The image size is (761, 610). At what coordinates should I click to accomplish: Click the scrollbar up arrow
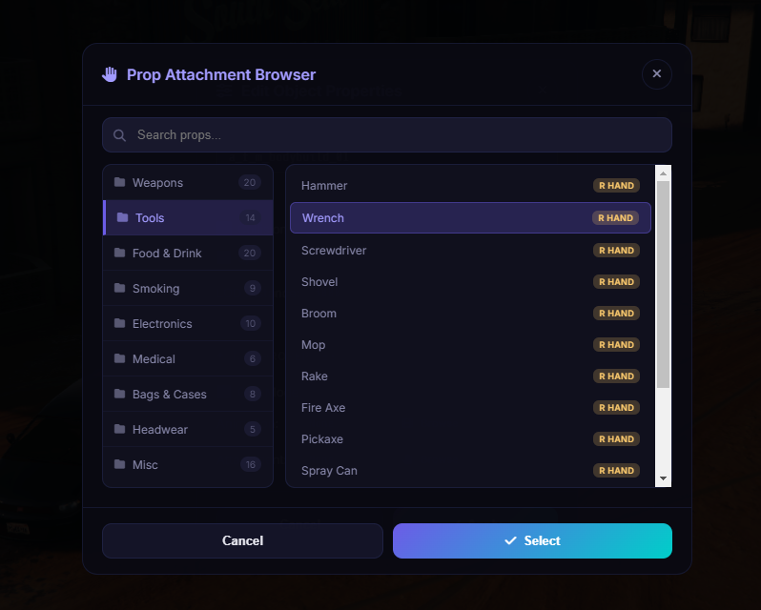pyautogui.click(x=663, y=173)
